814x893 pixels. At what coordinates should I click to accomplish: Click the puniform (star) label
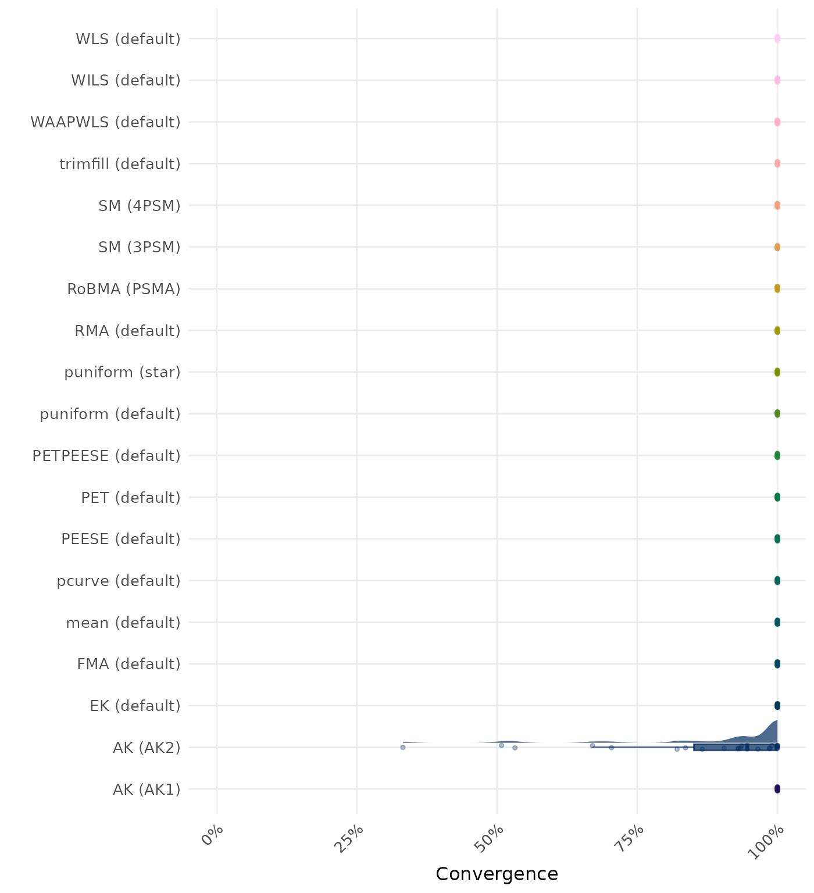122,372
